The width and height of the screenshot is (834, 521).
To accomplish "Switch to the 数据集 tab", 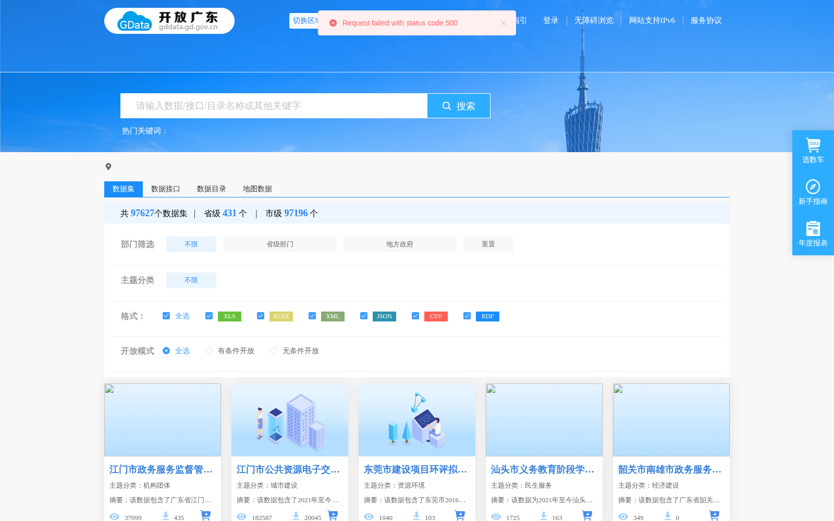I will tap(124, 189).
